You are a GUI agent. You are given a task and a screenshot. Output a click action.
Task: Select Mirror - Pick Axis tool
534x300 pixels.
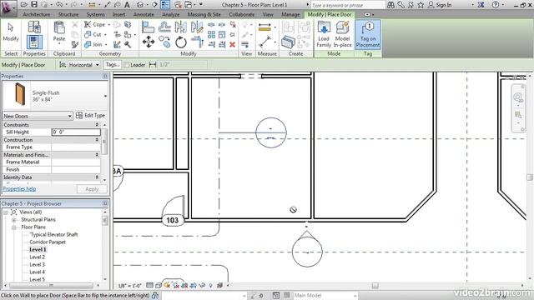click(180, 27)
